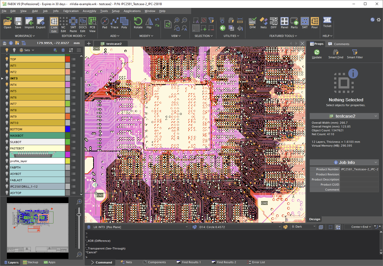This screenshot has height=266, width=383.
Task: Open the Find Results 1 tab
Action: tap(189, 262)
